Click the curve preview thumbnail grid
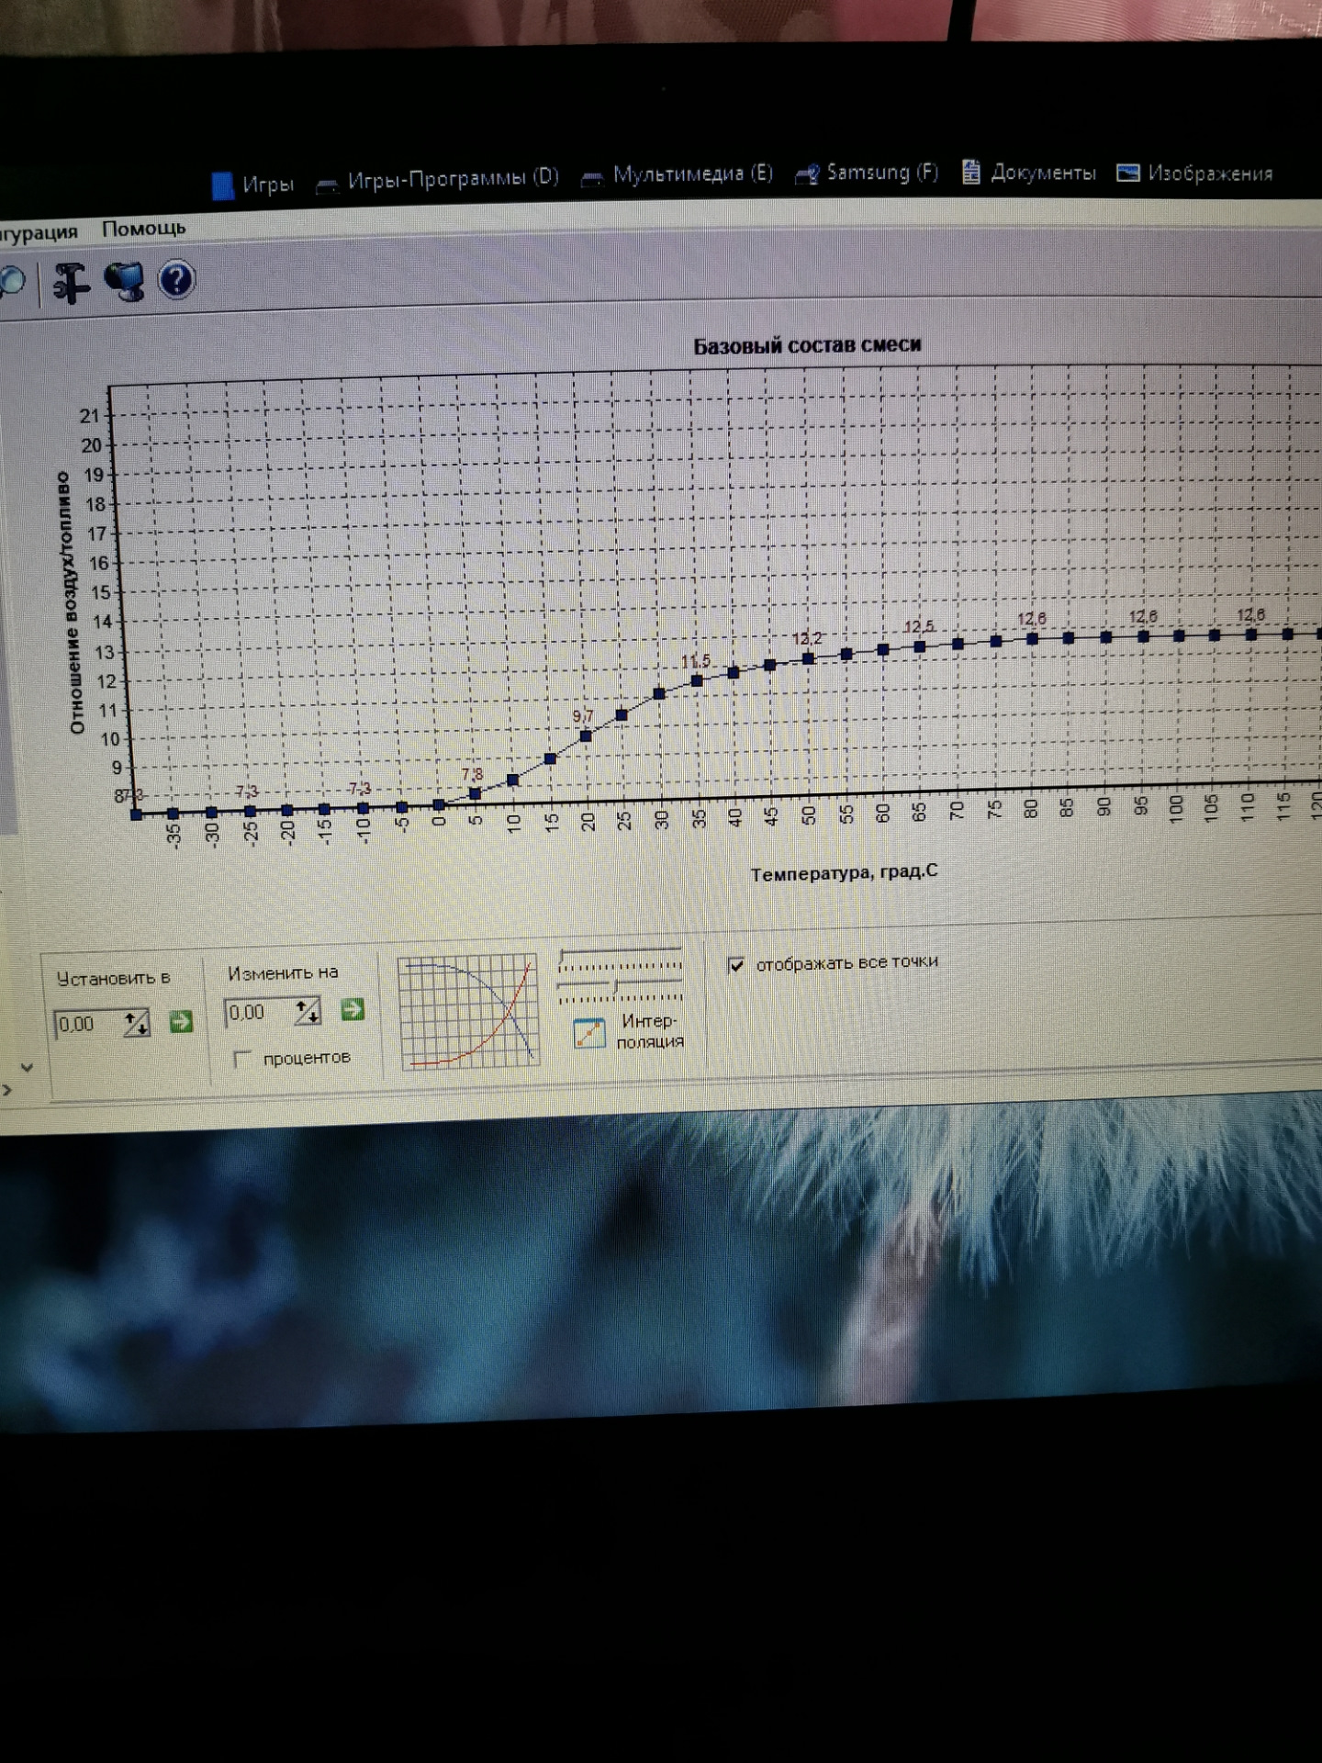 (468, 1012)
